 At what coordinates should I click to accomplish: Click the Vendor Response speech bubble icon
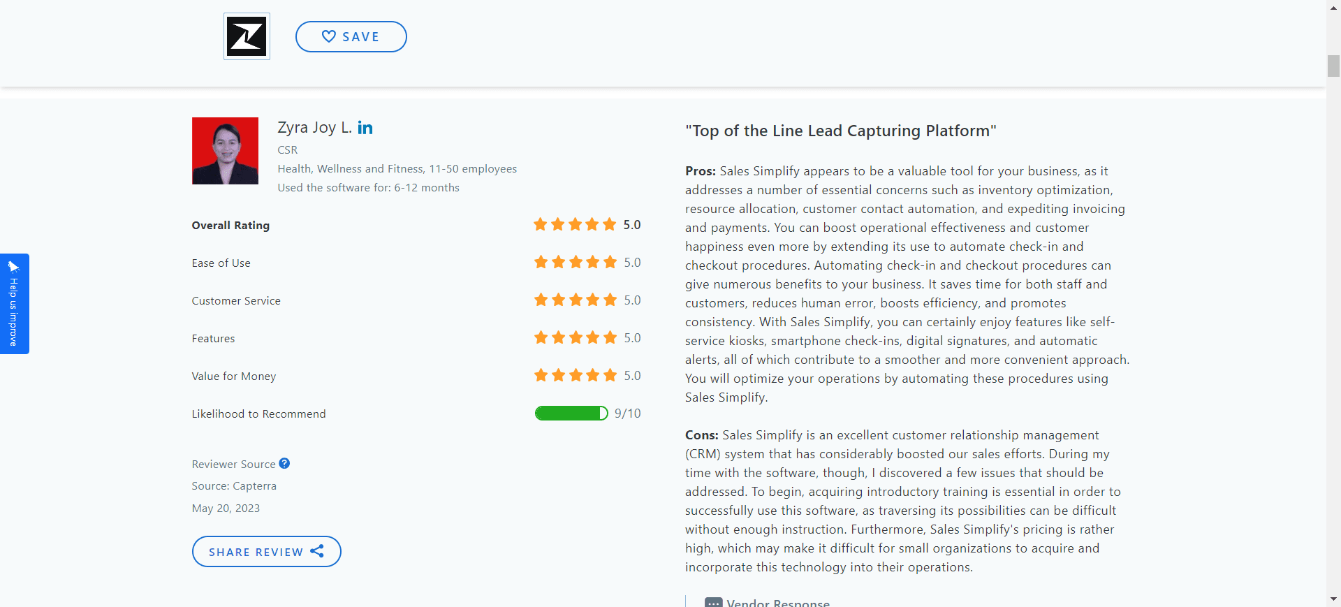(713, 602)
